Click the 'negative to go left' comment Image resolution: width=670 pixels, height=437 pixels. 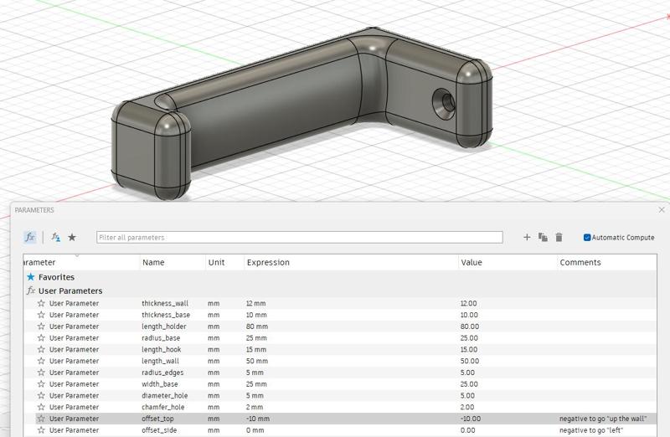(591, 430)
